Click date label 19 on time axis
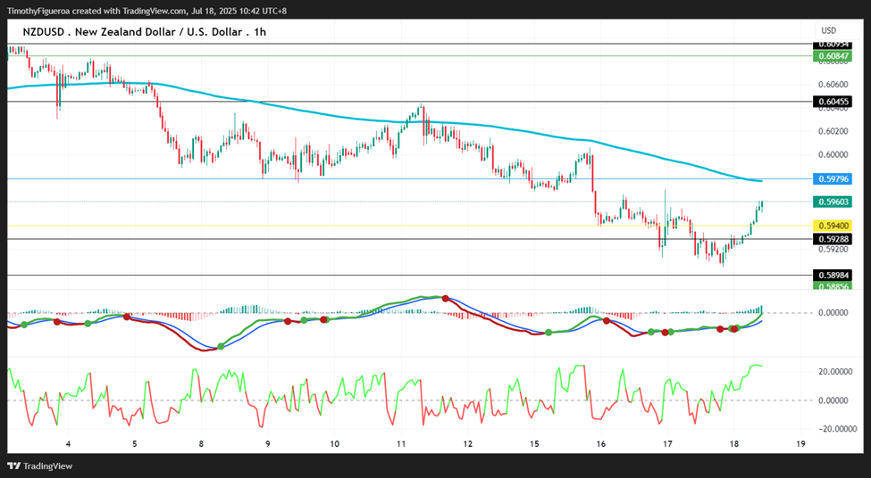The width and height of the screenshot is (871, 478). click(800, 443)
